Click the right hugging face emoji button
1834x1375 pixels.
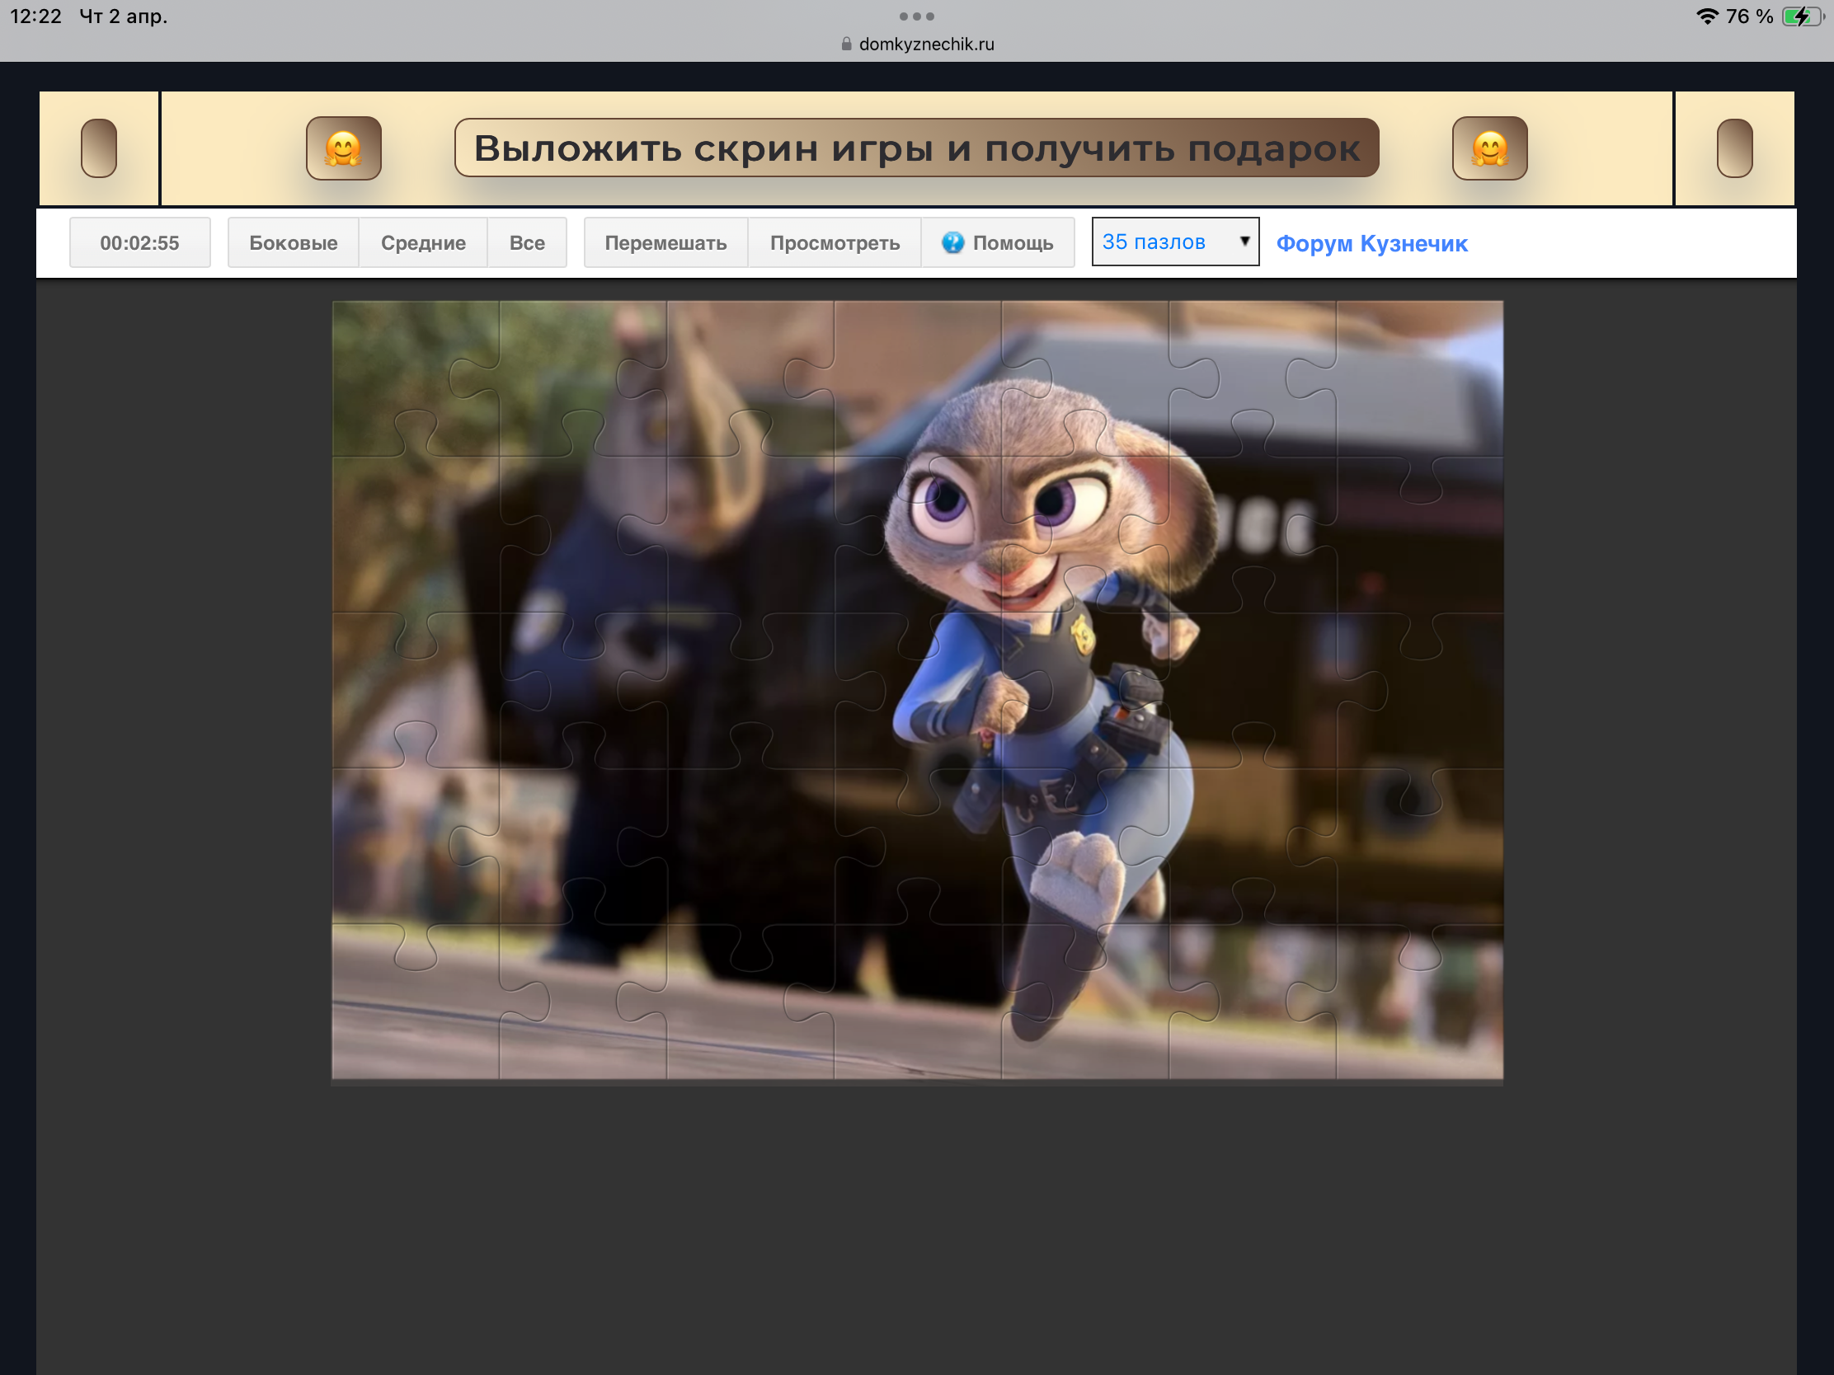click(1489, 148)
